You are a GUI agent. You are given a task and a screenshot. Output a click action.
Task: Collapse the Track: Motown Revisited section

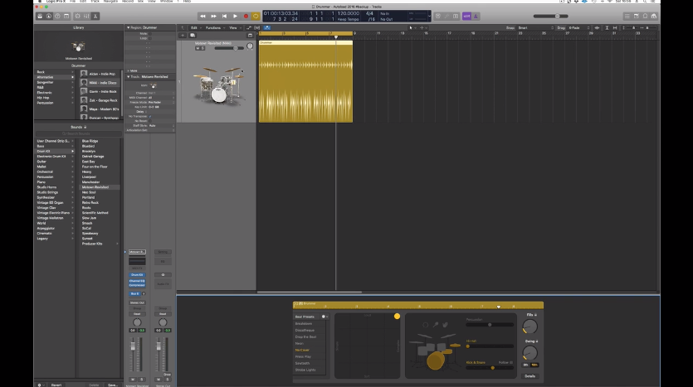click(128, 77)
